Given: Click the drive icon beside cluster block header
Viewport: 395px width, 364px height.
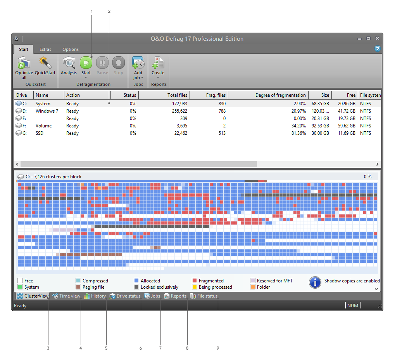Looking at the screenshot, I should tap(20, 177).
